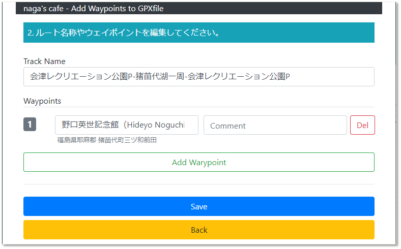Image resolution: width=401 pixels, height=249 pixels.
Task: Delete waypoint 1 with Del button
Action: tap(362, 125)
